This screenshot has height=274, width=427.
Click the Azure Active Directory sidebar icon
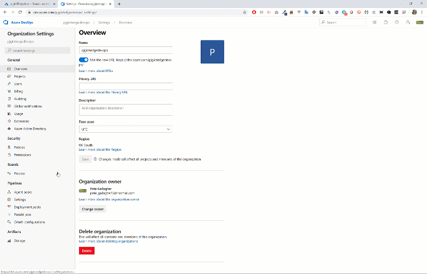point(9,128)
